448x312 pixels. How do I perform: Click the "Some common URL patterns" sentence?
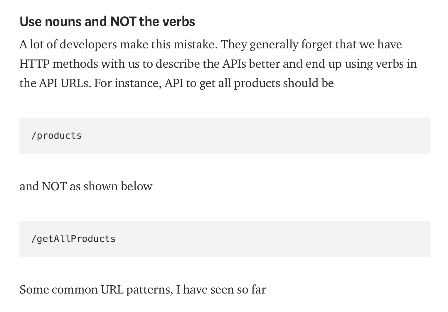coord(142,290)
